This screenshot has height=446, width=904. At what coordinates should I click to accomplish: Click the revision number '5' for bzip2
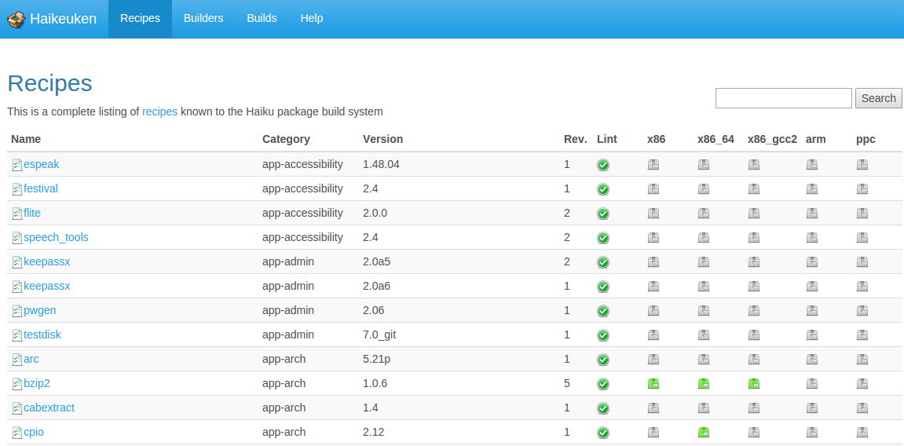[x=567, y=383]
